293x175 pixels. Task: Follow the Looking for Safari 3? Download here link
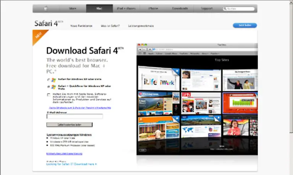pyautogui.click(x=71, y=164)
